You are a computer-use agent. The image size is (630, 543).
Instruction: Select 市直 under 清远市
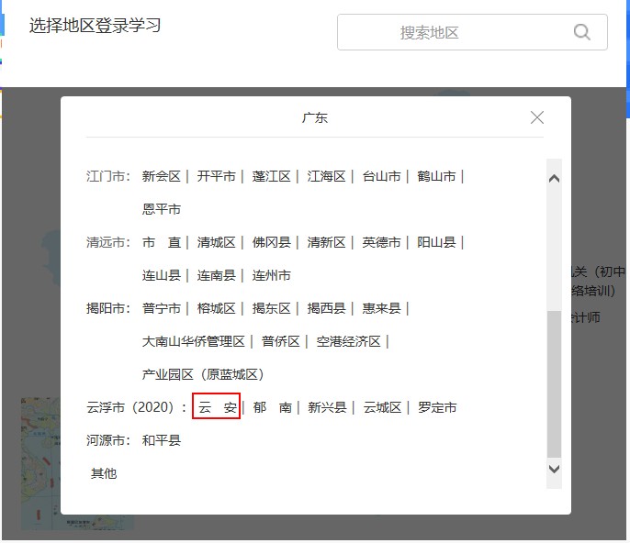pyautogui.click(x=161, y=242)
